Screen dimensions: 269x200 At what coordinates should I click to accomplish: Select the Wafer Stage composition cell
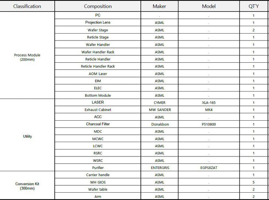point(98,30)
